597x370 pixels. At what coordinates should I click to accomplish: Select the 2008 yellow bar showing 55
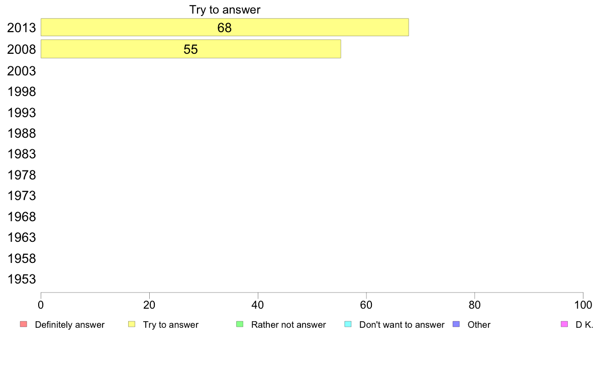(x=191, y=49)
